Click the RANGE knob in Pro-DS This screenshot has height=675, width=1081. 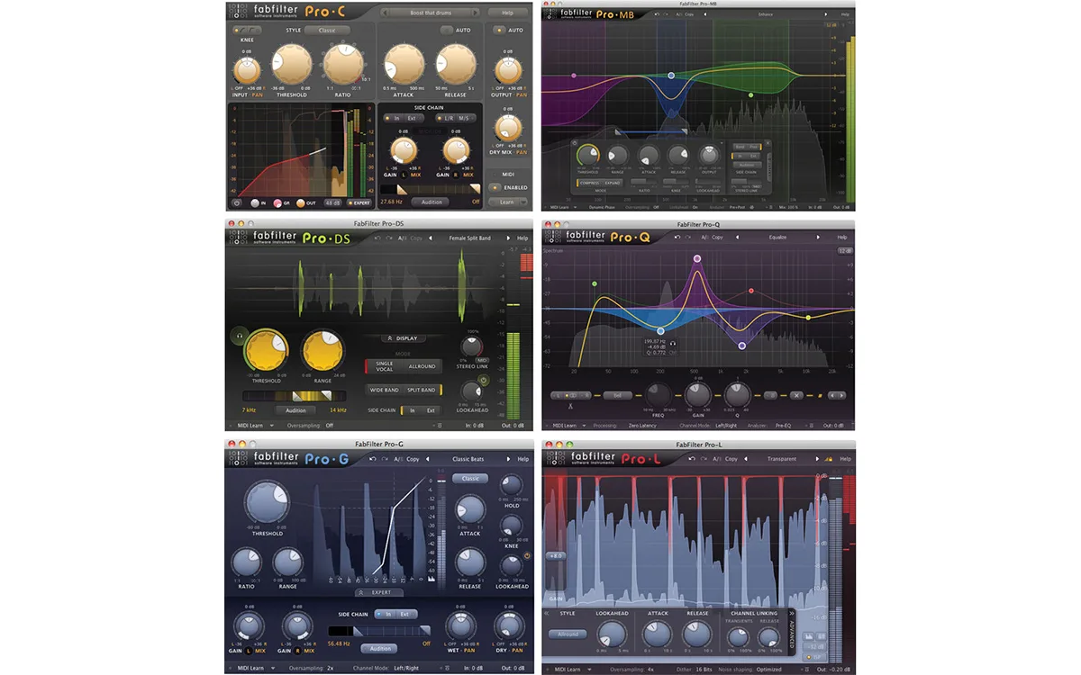322,350
